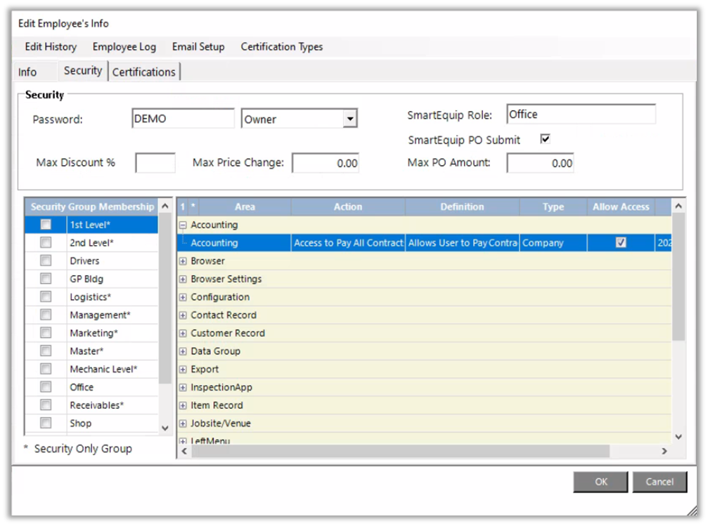
Task: Enable the Management security group checkbox
Action: click(x=46, y=315)
